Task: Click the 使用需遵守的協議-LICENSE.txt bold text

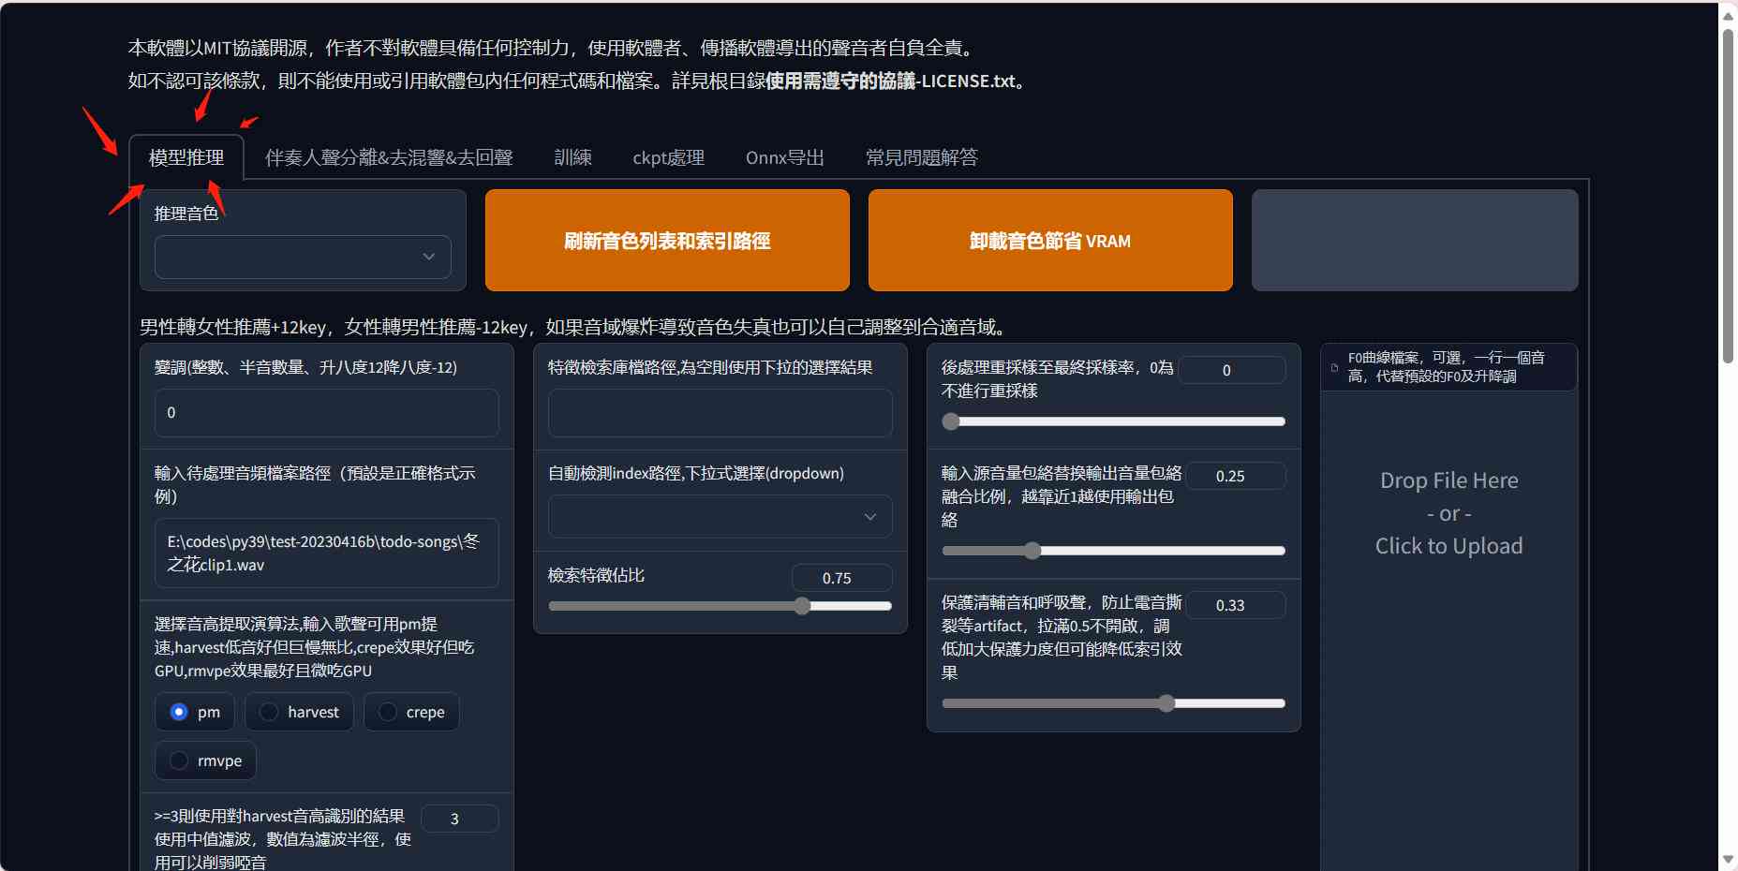Action: tap(890, 81)
